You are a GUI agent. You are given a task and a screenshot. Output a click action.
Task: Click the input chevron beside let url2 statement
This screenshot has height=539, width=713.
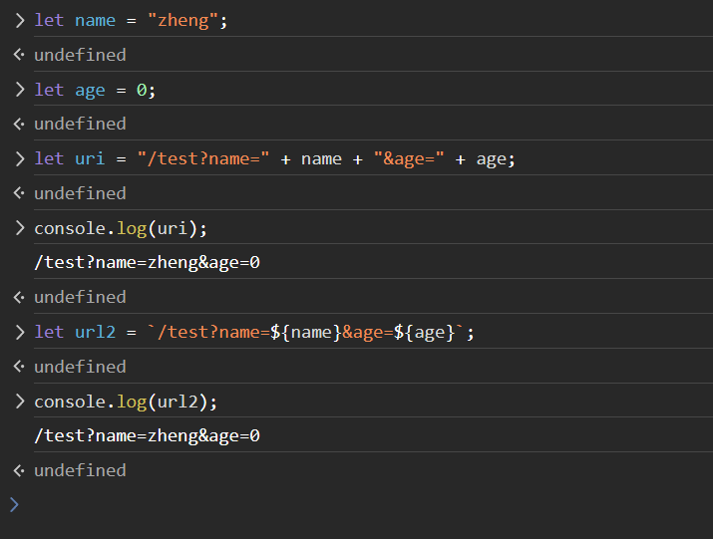pos(19,332)
